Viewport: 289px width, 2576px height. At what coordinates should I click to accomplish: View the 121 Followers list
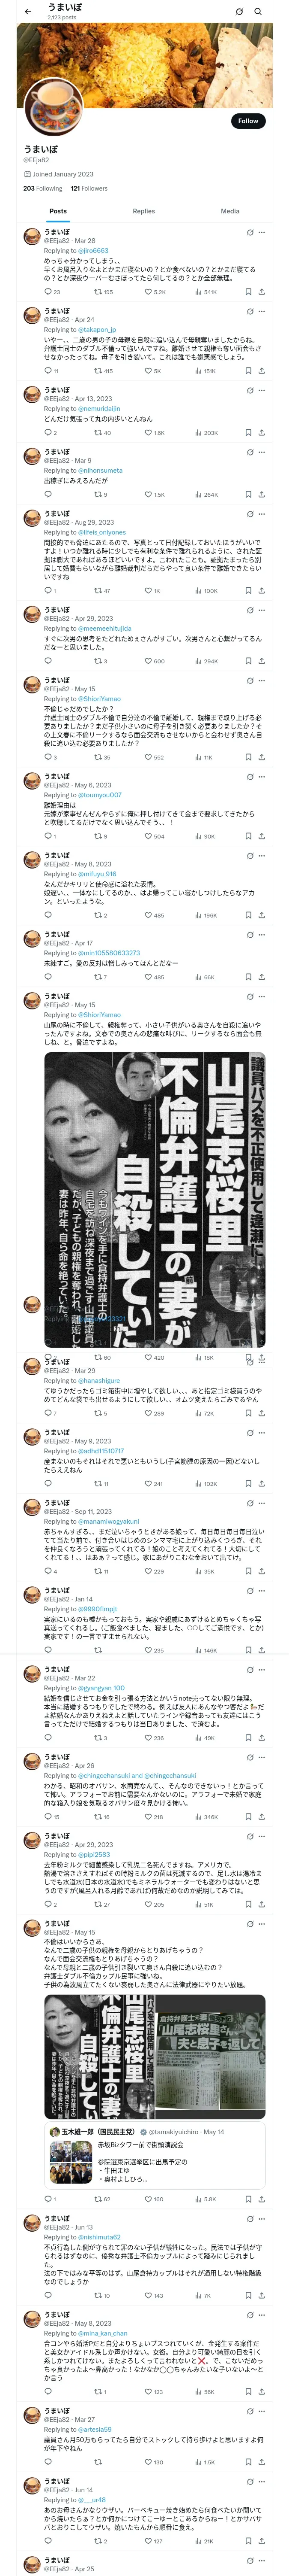(89, 188)
